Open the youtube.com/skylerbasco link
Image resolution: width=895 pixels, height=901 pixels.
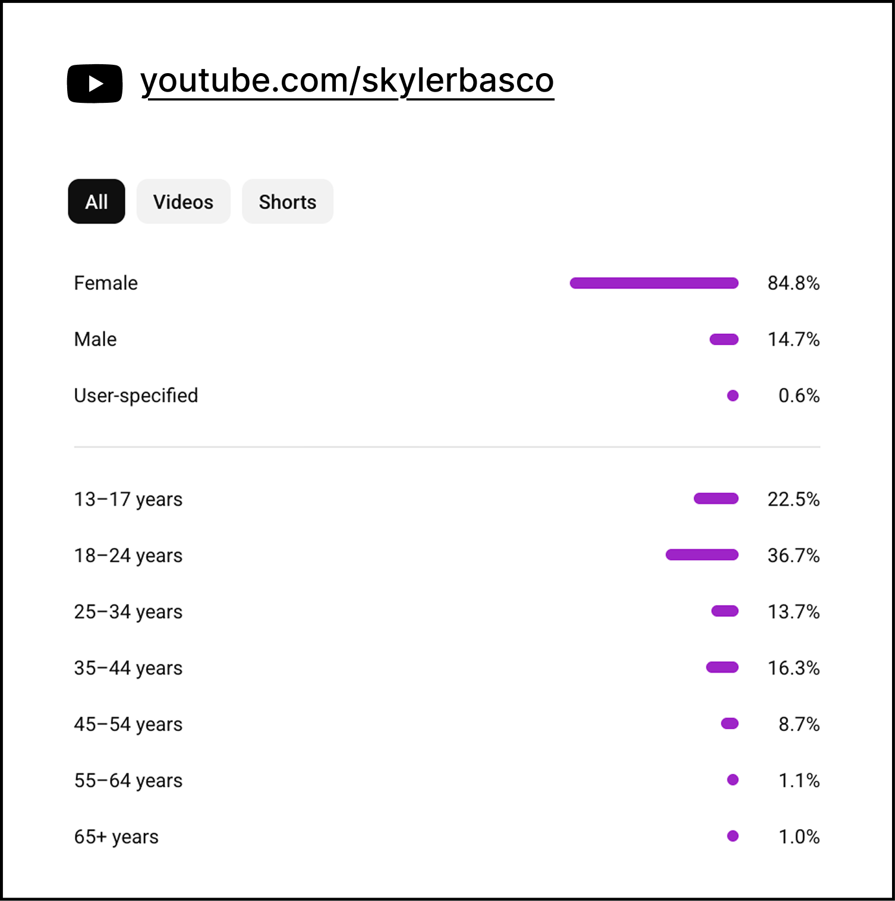pos(347,81)
